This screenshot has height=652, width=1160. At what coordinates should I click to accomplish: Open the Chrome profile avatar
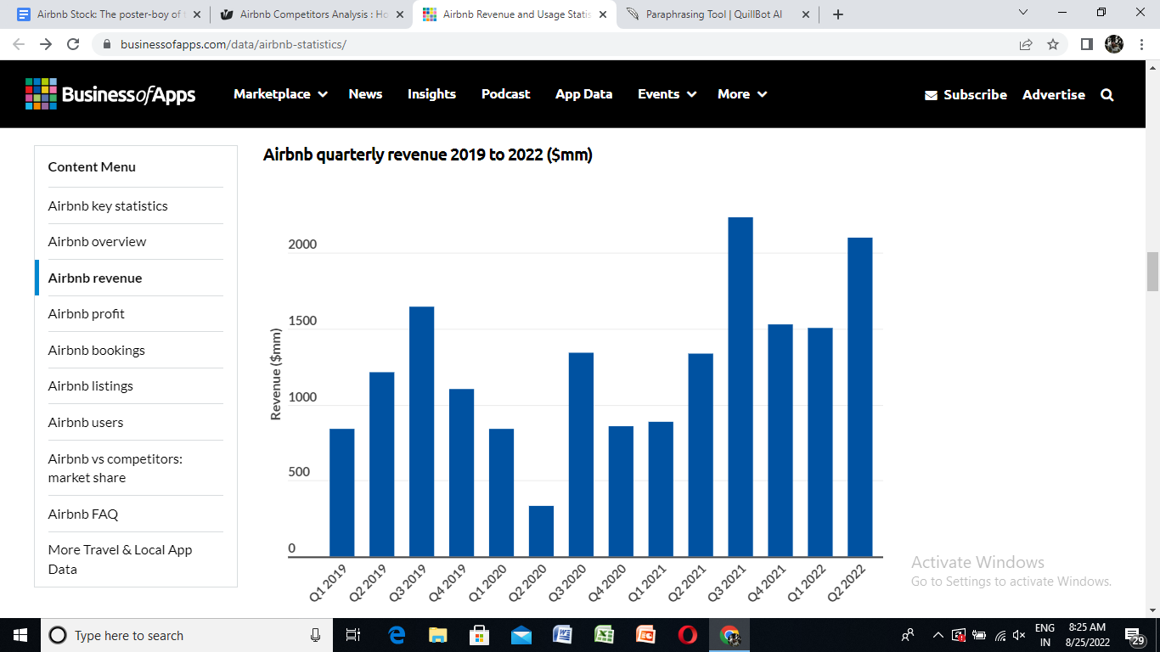pyautogui.click(x=1114, y=44)
